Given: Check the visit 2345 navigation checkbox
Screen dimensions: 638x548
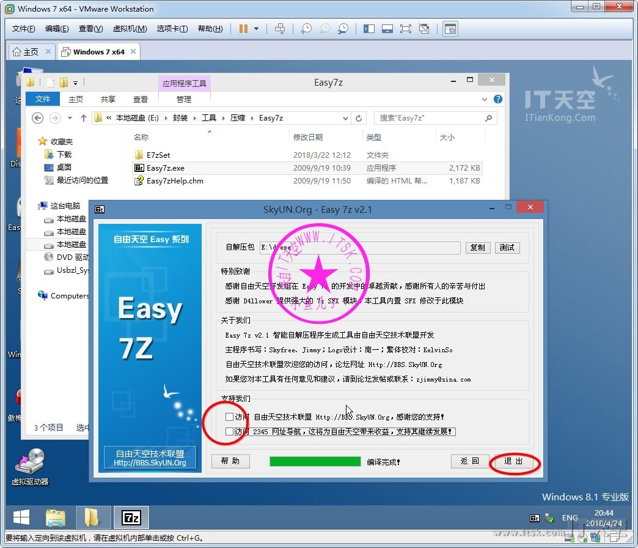Looking at the screenshot, I should 229,432.
